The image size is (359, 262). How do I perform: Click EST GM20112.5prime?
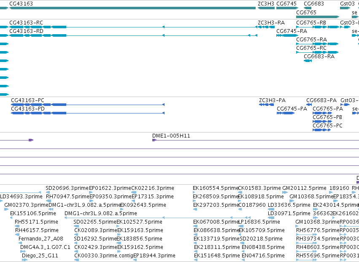tap(304, 188)
